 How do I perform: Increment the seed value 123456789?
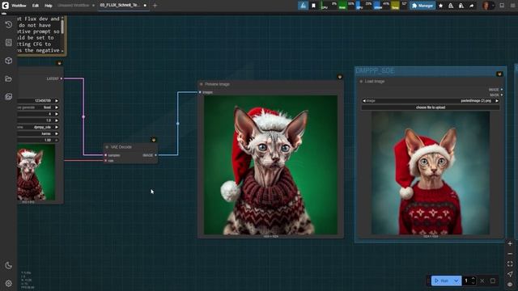point(57,100)
